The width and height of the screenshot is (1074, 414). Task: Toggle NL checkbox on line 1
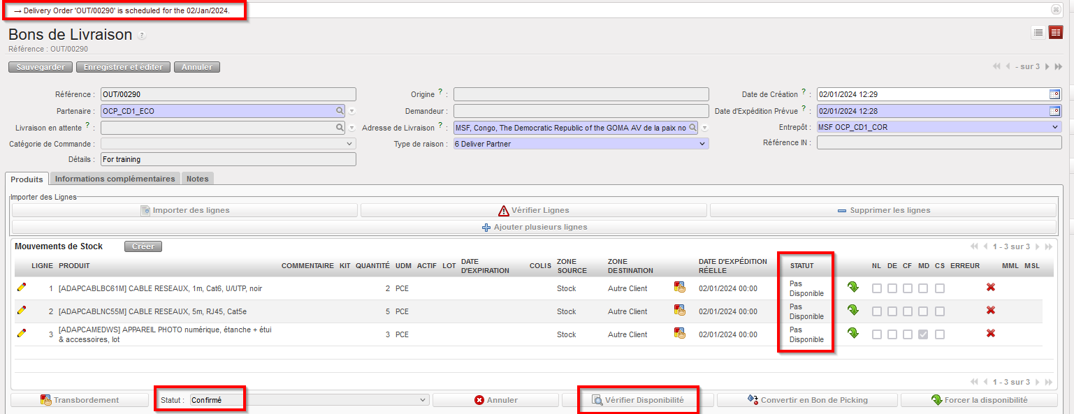coord(876,288)
